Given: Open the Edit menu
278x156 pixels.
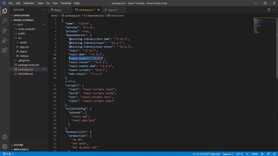Looking at the screenshot, I should pos(18,3).
